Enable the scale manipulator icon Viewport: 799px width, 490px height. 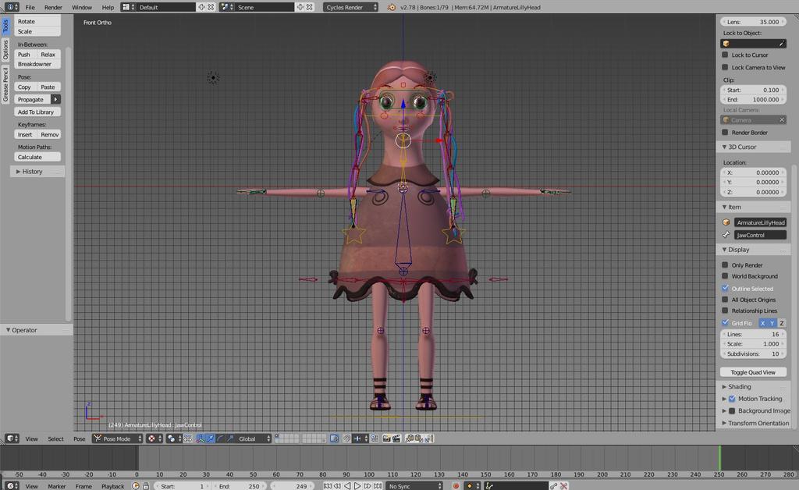pos(230,439)
